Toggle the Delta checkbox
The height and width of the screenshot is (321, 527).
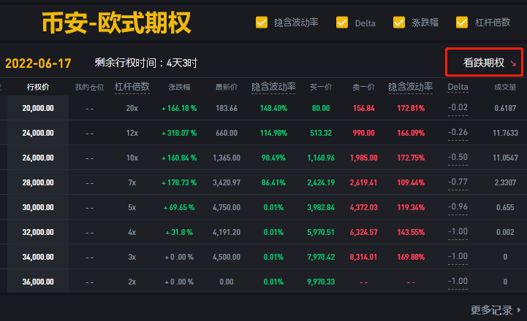[x=342, y=23]
